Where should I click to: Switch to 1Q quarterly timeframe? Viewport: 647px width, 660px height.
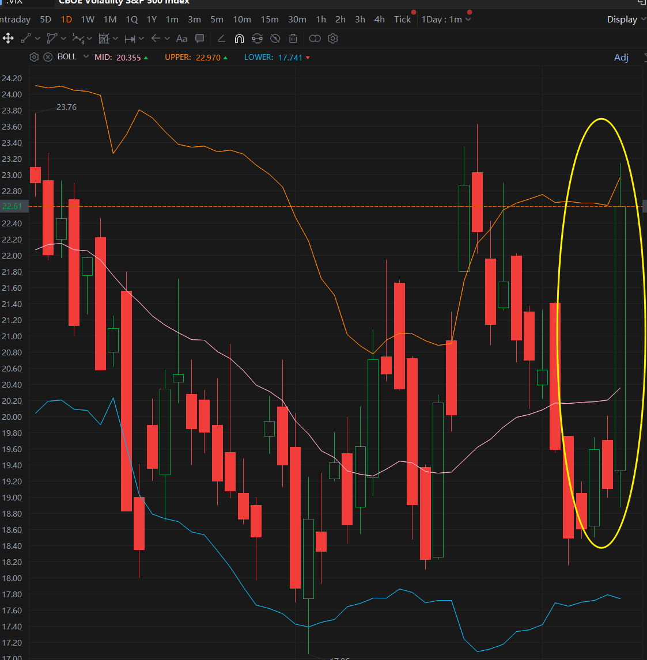tap(132, 20)
